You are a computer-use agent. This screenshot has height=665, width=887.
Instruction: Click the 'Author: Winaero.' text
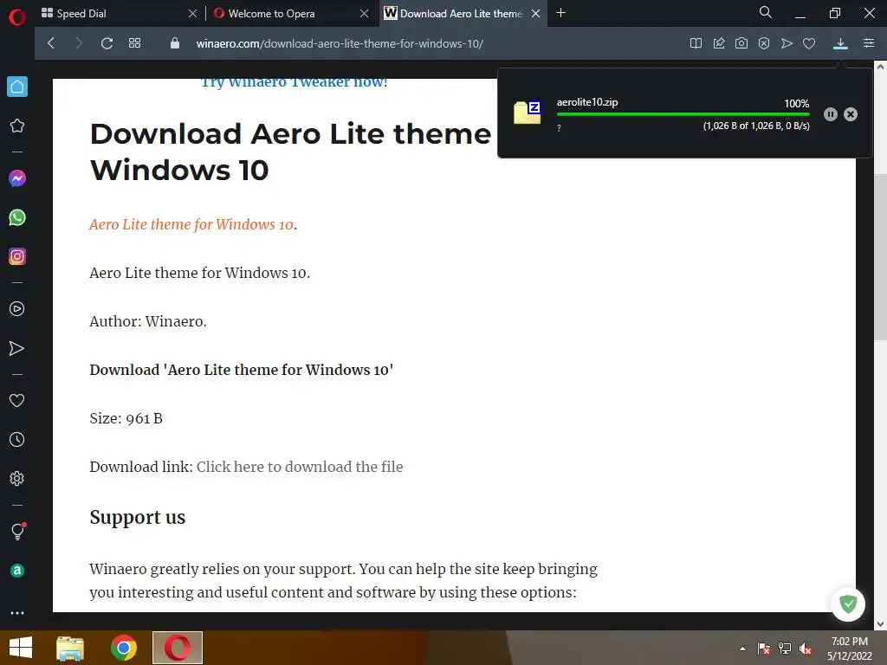tap(148, 321)
